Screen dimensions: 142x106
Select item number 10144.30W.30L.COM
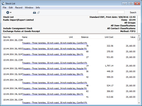(x=13, y=40)
